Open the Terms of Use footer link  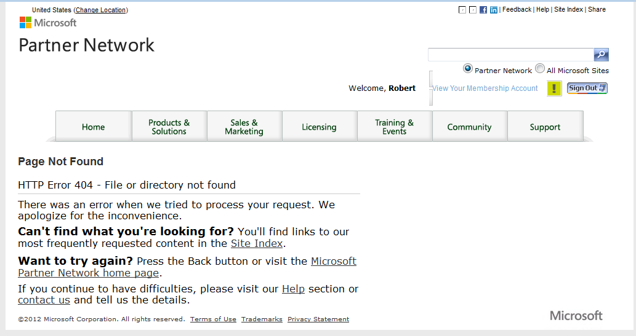point(213,319)
